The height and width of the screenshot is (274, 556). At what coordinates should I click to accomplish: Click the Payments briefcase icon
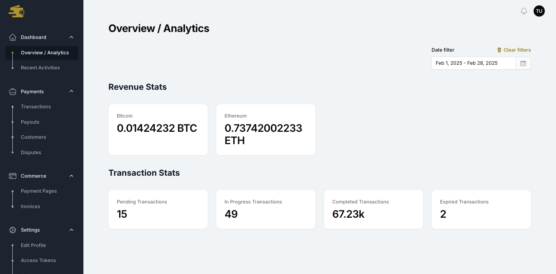[x=13, y=92]
